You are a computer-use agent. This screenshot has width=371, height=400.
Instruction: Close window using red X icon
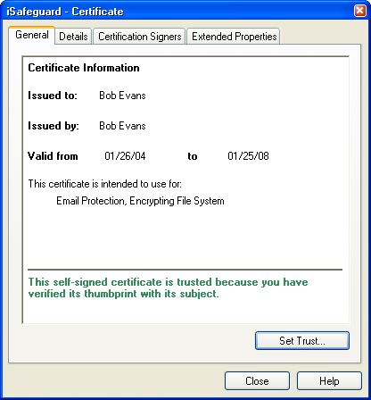360,11
